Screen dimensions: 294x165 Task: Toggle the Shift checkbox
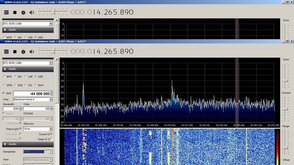pos(4,93)
